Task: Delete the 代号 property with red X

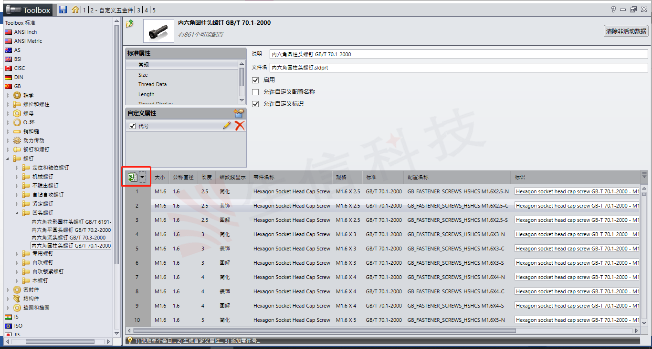Action: coord(240,126)
